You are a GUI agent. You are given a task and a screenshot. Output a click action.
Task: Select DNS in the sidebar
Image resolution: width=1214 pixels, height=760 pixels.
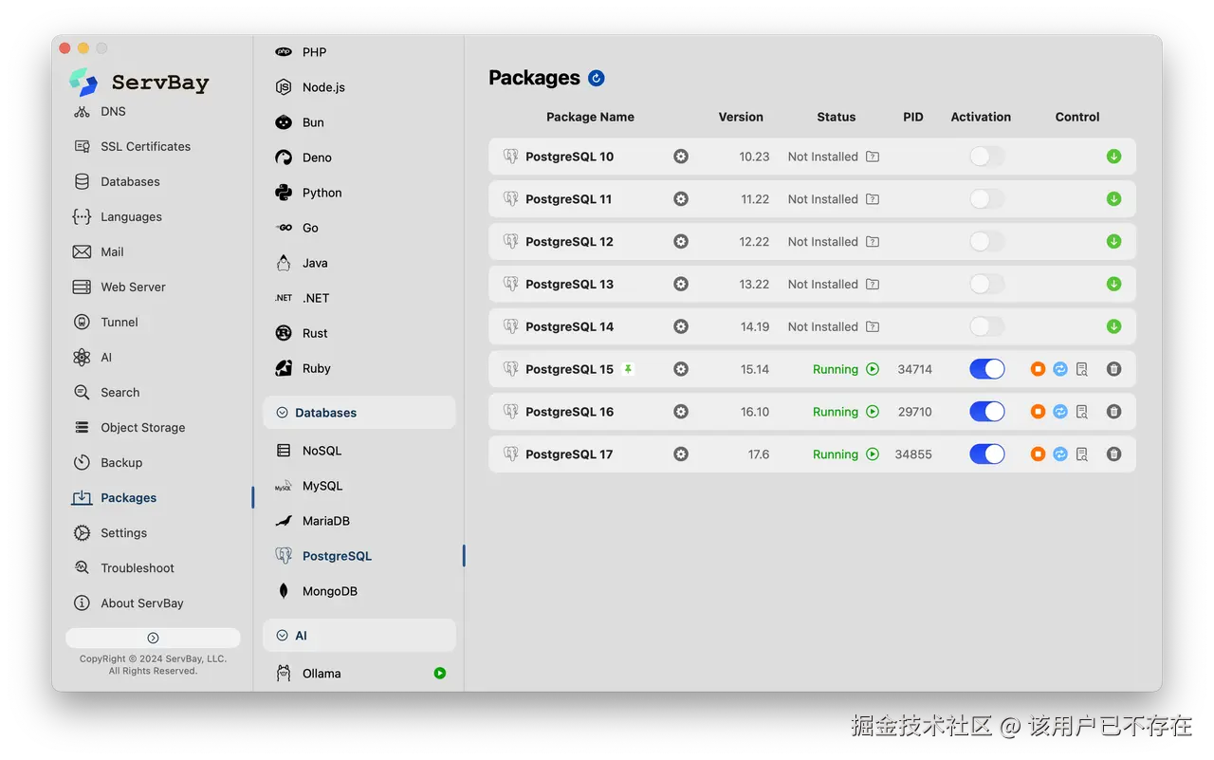pyautogui.click(x=113, y=111)
